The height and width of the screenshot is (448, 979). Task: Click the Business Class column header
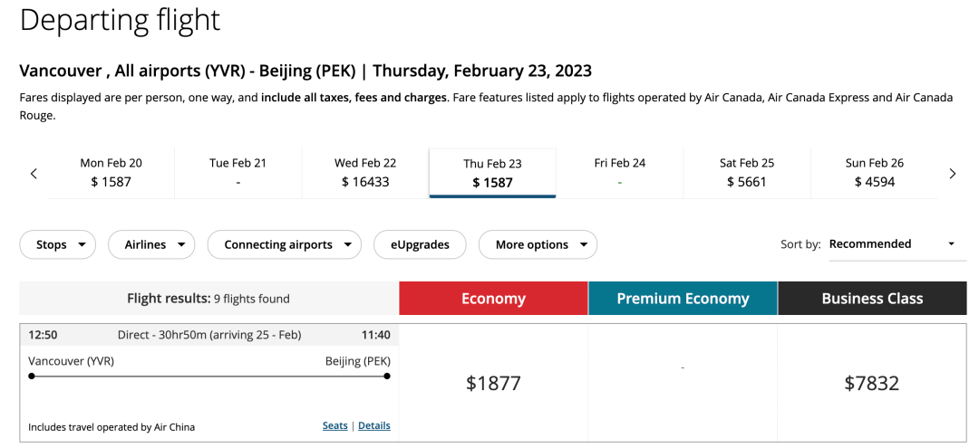[x=872, y=299]
